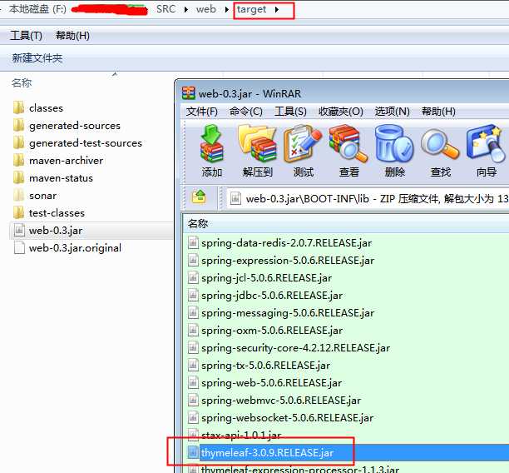Click the spring-data-redis jar file icon
The image size is (509, 473).
193,242
